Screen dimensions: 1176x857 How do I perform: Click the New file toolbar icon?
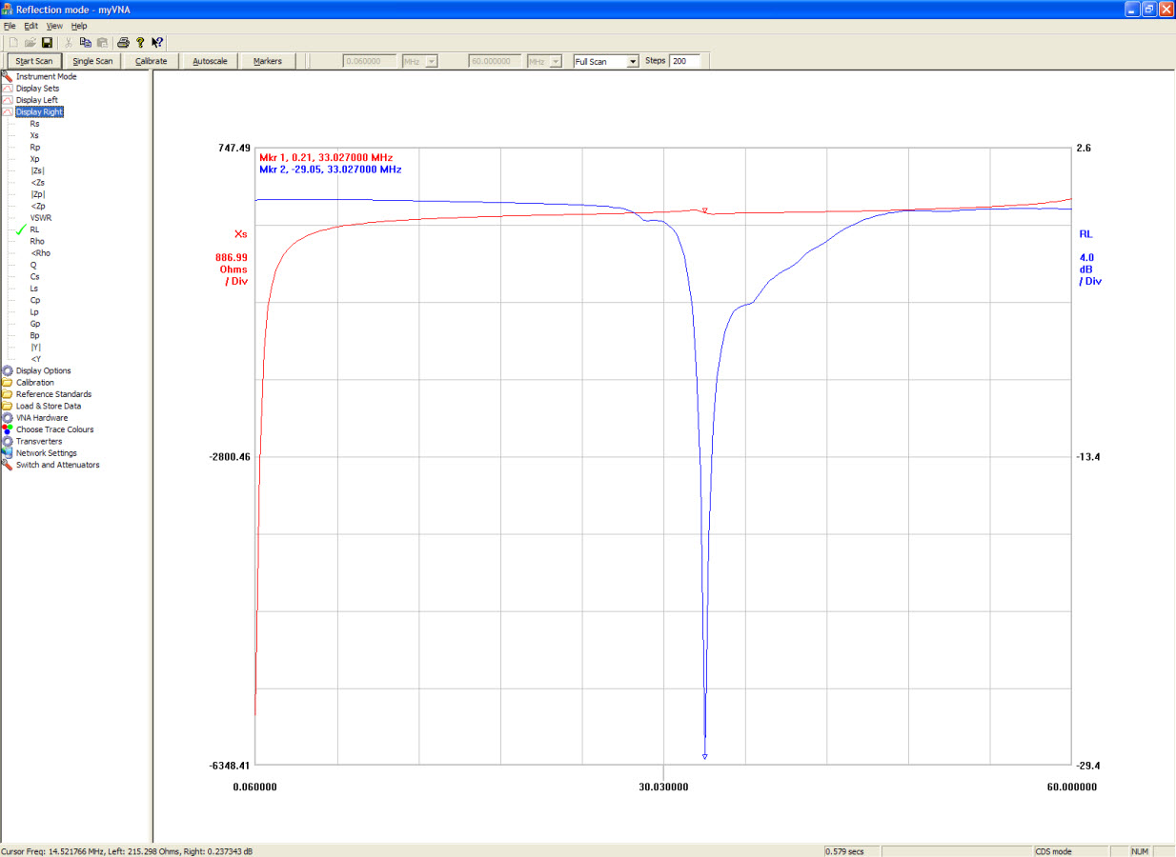coord(13,43)
